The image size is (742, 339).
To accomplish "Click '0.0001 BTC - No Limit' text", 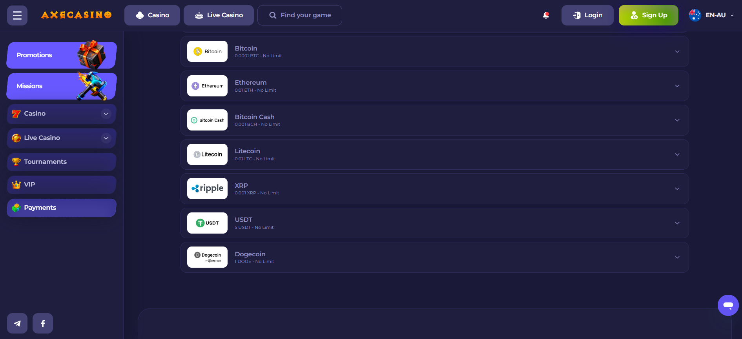I will coord(258,56).
